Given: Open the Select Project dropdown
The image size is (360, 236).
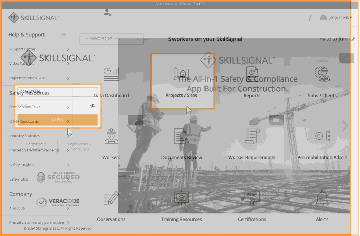Looking at the screenshot, I should point(111,39).
